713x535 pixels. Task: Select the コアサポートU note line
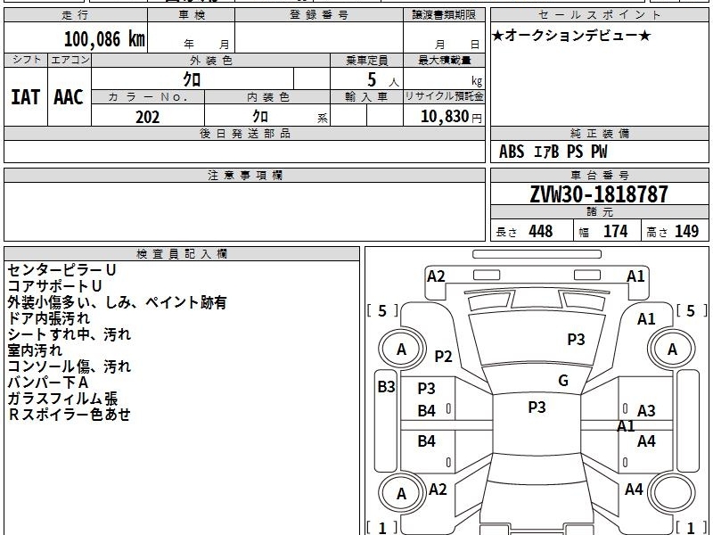pos(54,286)
